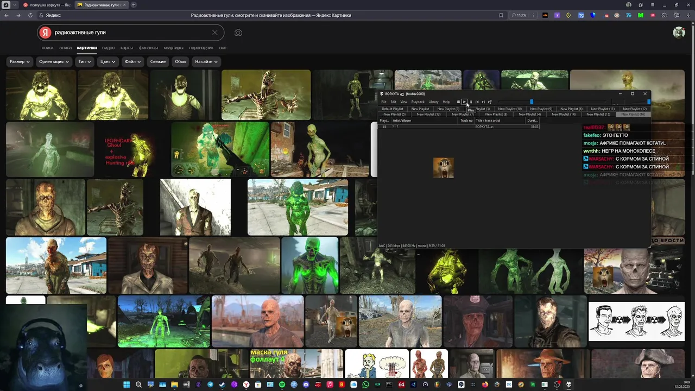Open WhatsApp from the taskbar
This screenshot has width=695, height=391.
pyautogui.click(x=365, y=384)
